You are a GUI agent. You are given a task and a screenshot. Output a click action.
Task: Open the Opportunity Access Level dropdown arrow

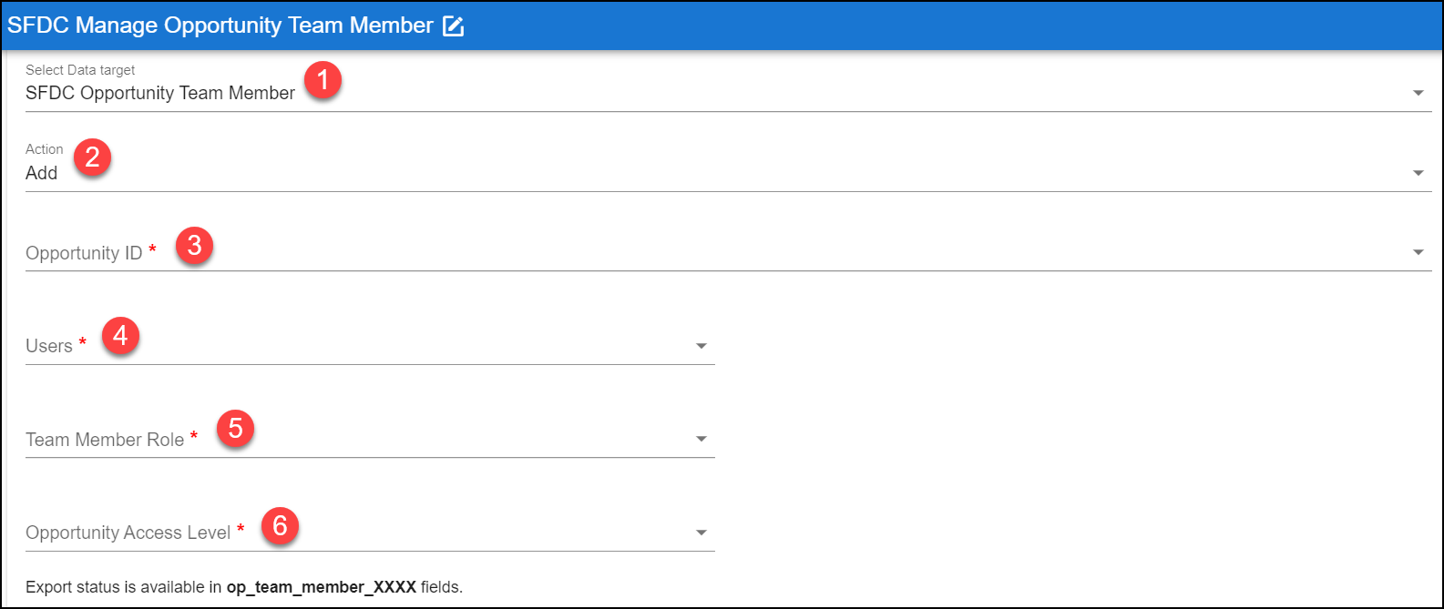point(701,533)
